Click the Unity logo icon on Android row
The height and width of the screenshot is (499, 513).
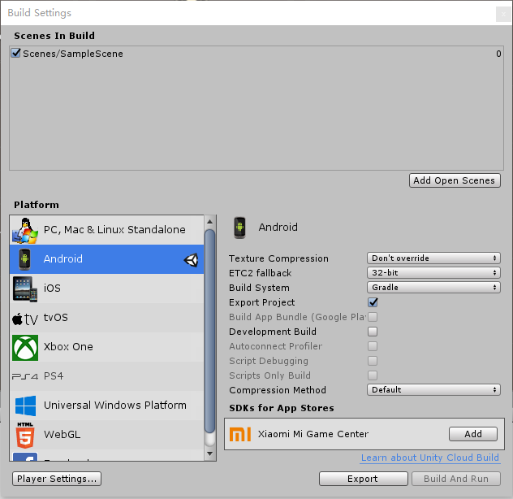[x=191, y=260]
